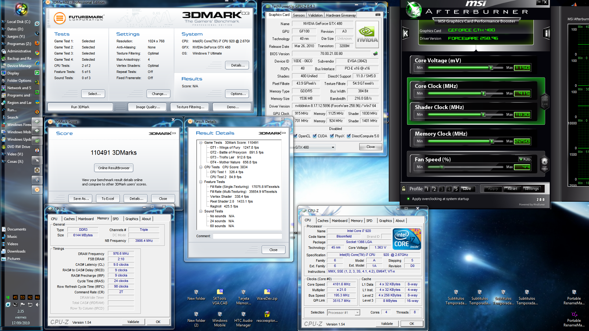
Task: Open the SPD tab in the memory CPU-Z window
Action: 116,219
